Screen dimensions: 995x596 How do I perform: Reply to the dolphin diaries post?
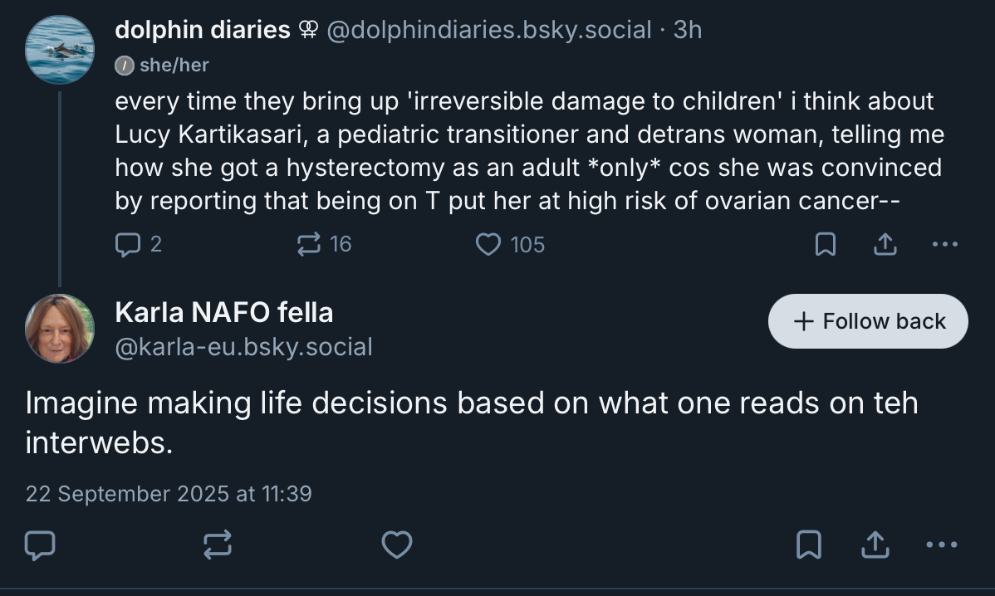pyautogui.click(x=128, y=244)
